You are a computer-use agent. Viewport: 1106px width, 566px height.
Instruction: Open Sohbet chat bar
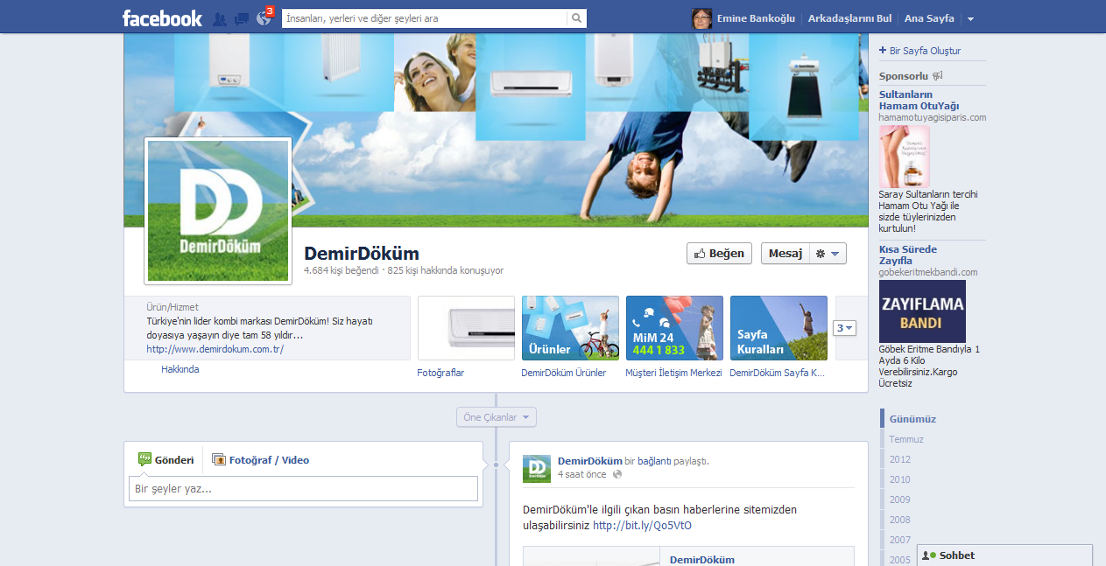(x=1004, y=556)
